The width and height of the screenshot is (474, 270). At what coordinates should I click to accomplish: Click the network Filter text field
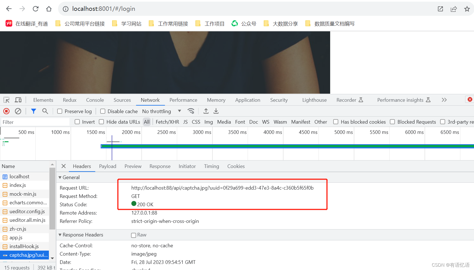[35, 122]
